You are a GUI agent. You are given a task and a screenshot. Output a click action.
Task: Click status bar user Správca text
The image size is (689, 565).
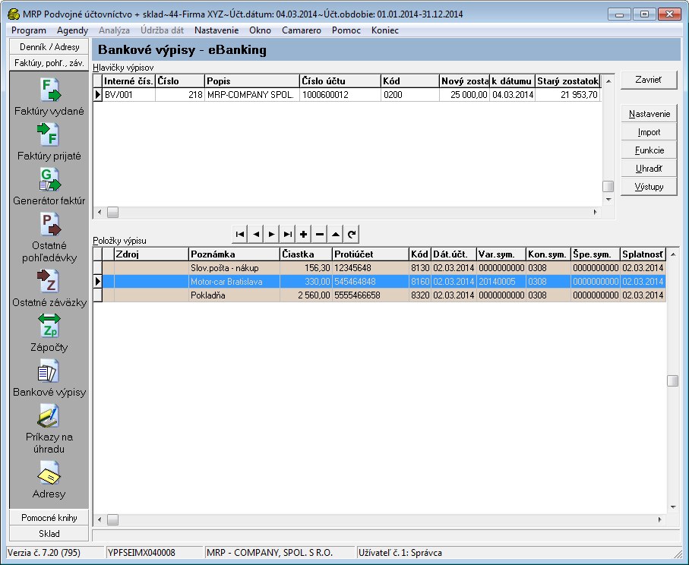pos(400,553)
